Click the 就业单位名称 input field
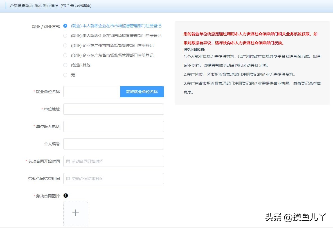 [x=91, y=92]
